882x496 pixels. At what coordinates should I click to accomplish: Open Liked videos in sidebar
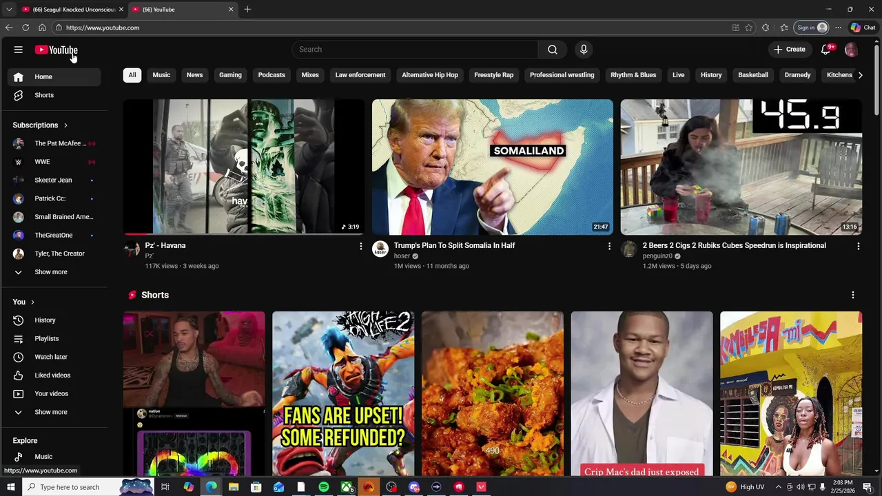pyautogui.click(x=55, y=375)
